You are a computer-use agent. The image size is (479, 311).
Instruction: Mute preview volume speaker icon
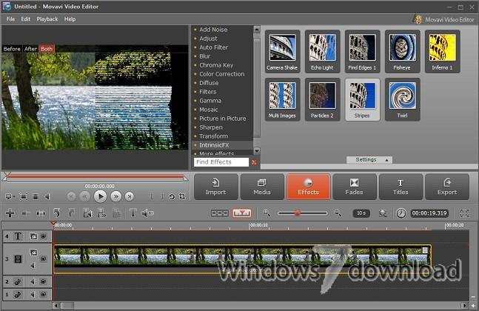pos(47,196)
